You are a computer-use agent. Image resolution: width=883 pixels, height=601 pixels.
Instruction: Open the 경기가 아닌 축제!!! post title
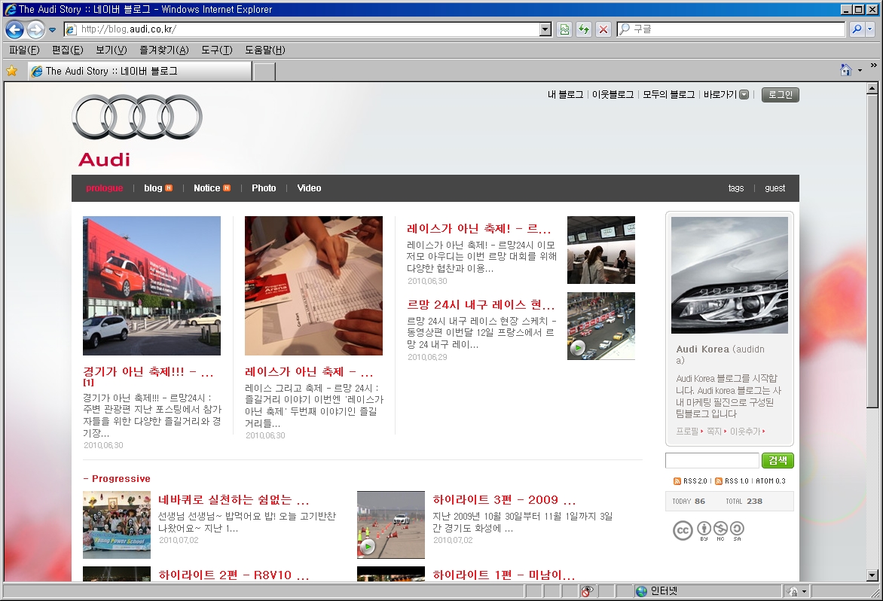(148, 372)
